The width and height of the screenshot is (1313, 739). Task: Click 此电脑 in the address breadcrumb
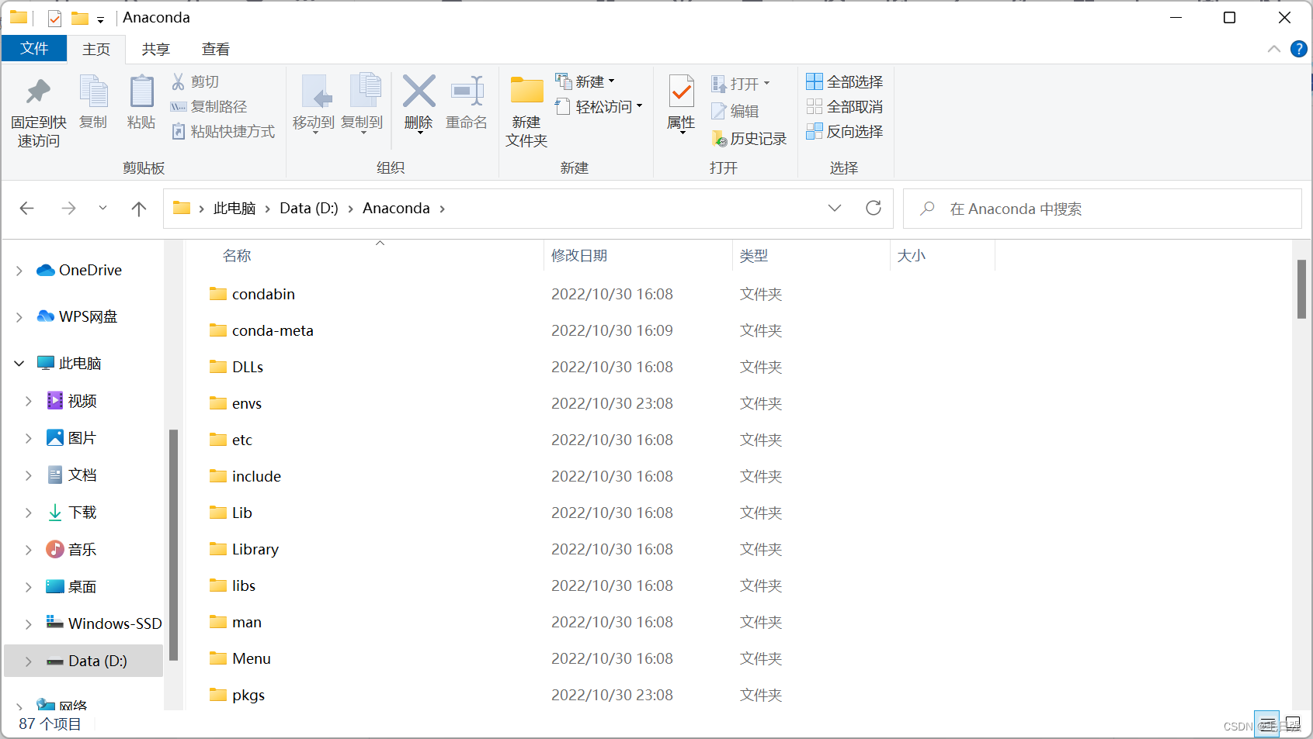point(234,208)
